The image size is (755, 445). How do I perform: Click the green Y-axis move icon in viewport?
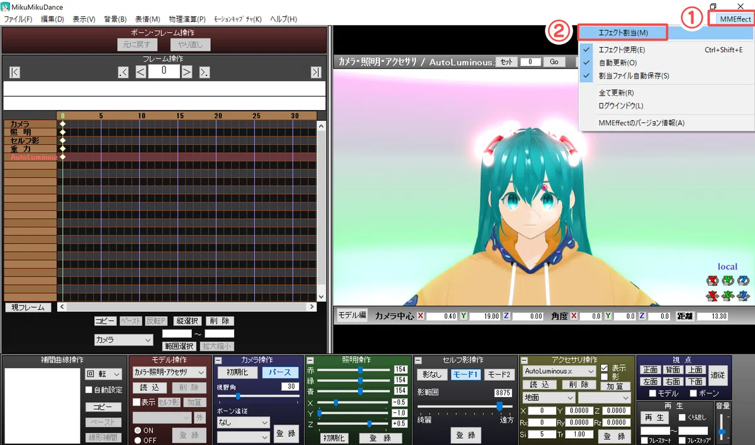[728, 295]
